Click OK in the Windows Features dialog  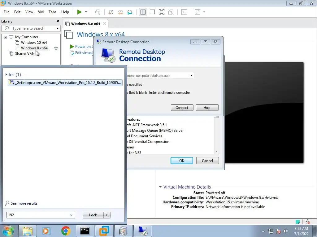[x=182, y=160]
